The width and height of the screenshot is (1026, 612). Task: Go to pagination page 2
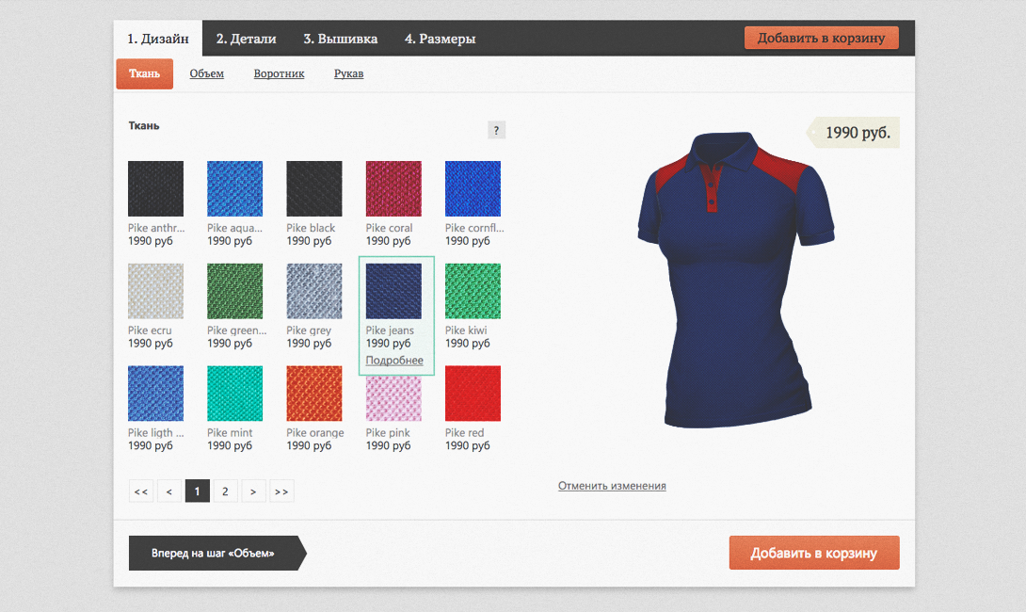tap(225, 491)
